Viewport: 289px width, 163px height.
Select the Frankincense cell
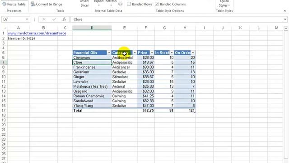(x=92, y=67)
